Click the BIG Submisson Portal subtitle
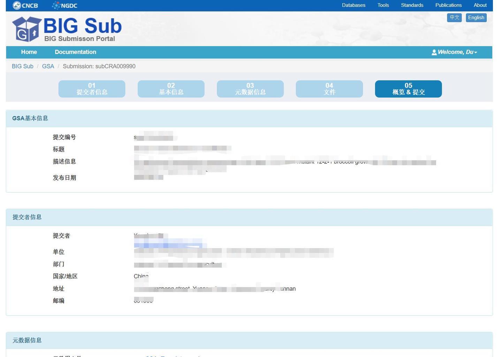502x357 pixels. pyautogui.click(x=79, y=39)
